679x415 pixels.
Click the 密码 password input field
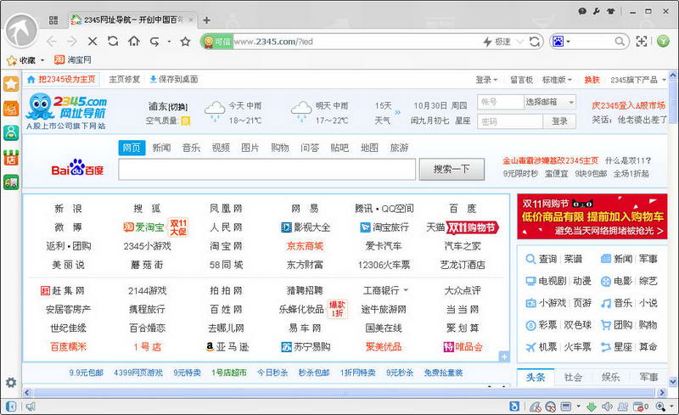click(x=510, y=121)
